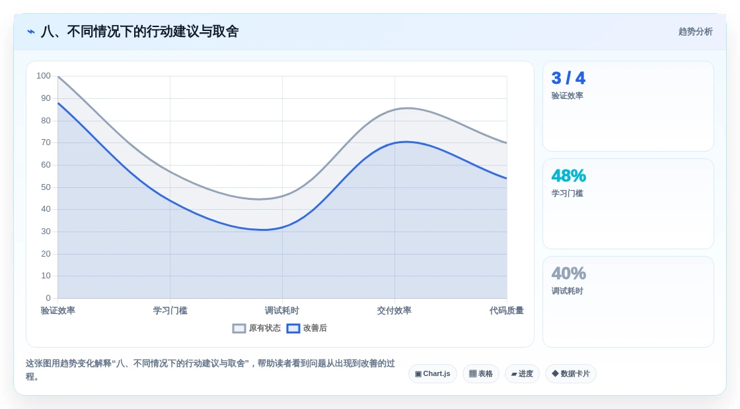Screen dimensions: 740x409
Task: Click the blue trend icon beside the title
Action: coord(31,32)
